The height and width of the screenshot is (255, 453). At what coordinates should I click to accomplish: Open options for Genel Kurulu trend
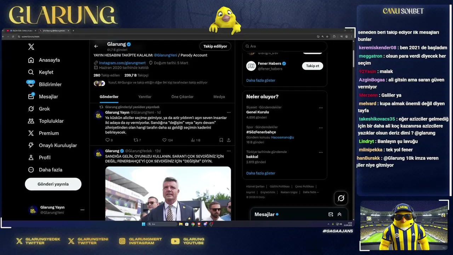321,108
